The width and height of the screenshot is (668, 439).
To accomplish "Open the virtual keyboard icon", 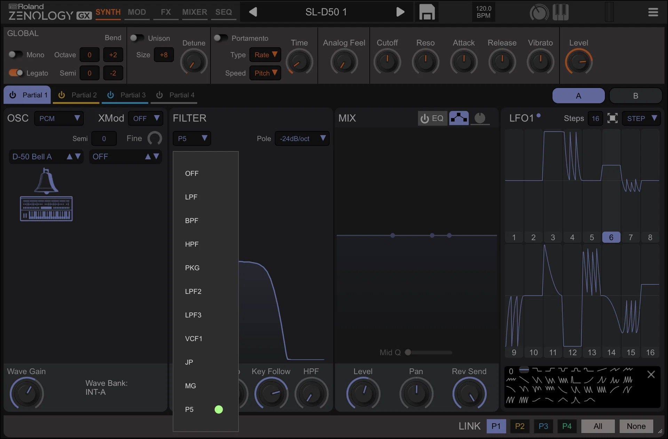I will coord(560,12).
